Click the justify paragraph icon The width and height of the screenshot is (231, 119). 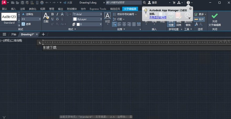coord(134,24)
